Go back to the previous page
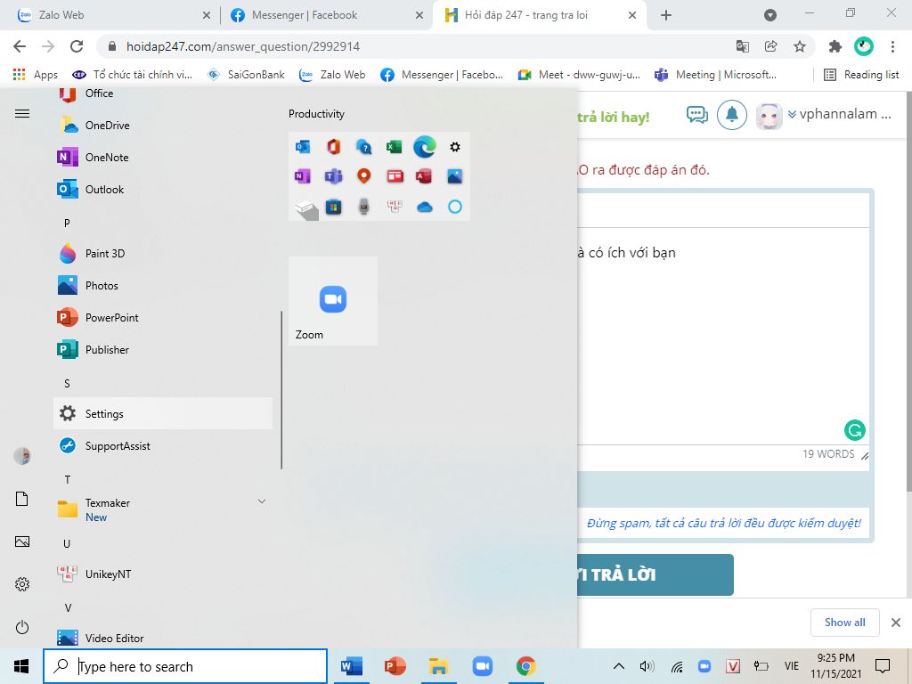This screenshot has height=684, width=912. click(20, 46)
